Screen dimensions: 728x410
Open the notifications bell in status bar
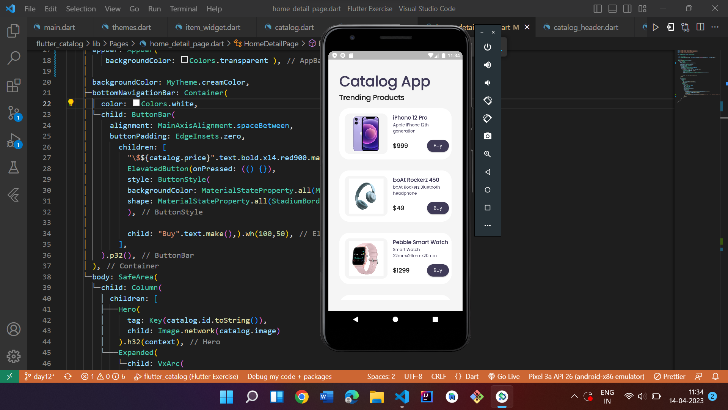pos(716,376)
